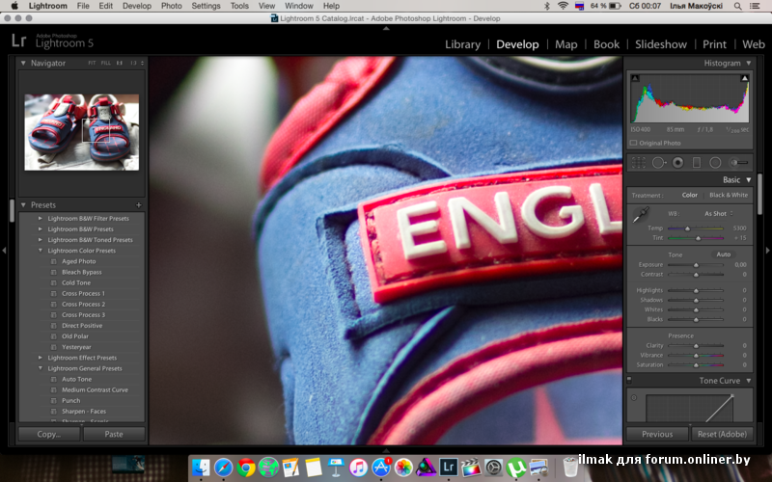Open the Settings menu
The image size is (772, 482).
[206, 6]
